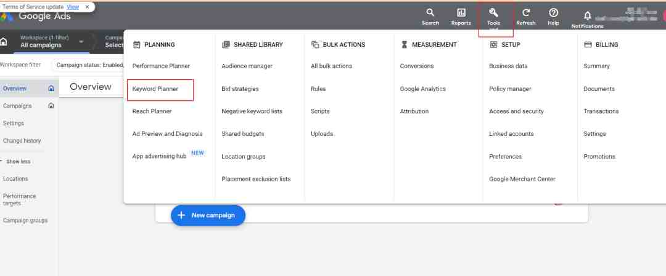
Task: Open Reach Planner
Action: 152,111
